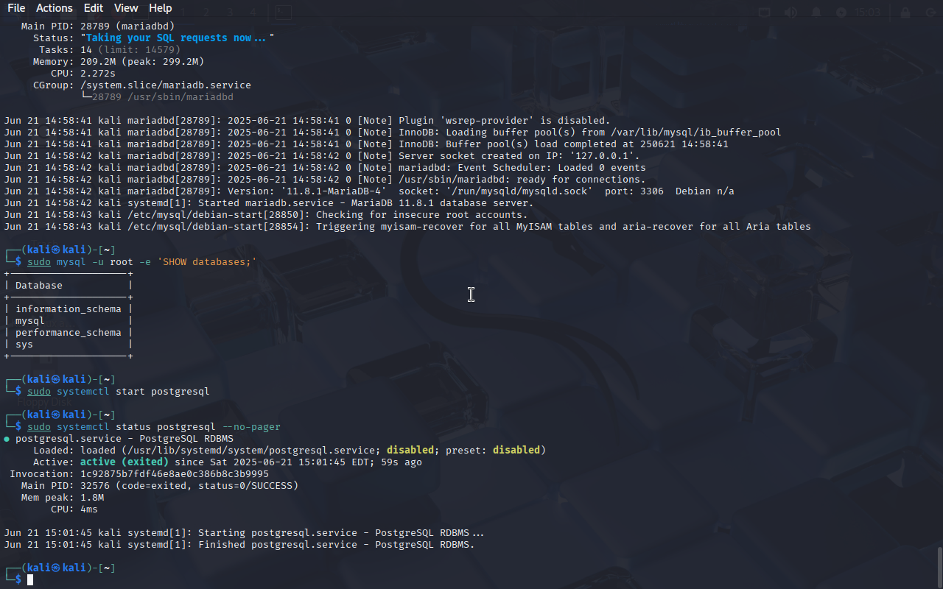The height and width of the screenshot is (589, 943).
Task: Click the empty shell prompt cursor at the bottom
Action: coord(30,580)
